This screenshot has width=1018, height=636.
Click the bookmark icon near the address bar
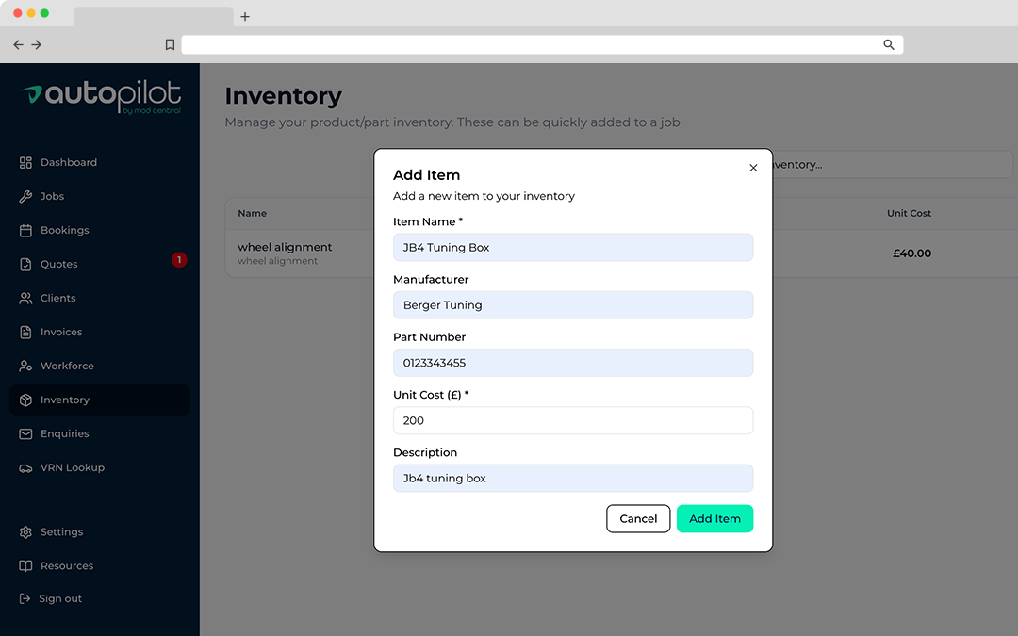point(170,44)
